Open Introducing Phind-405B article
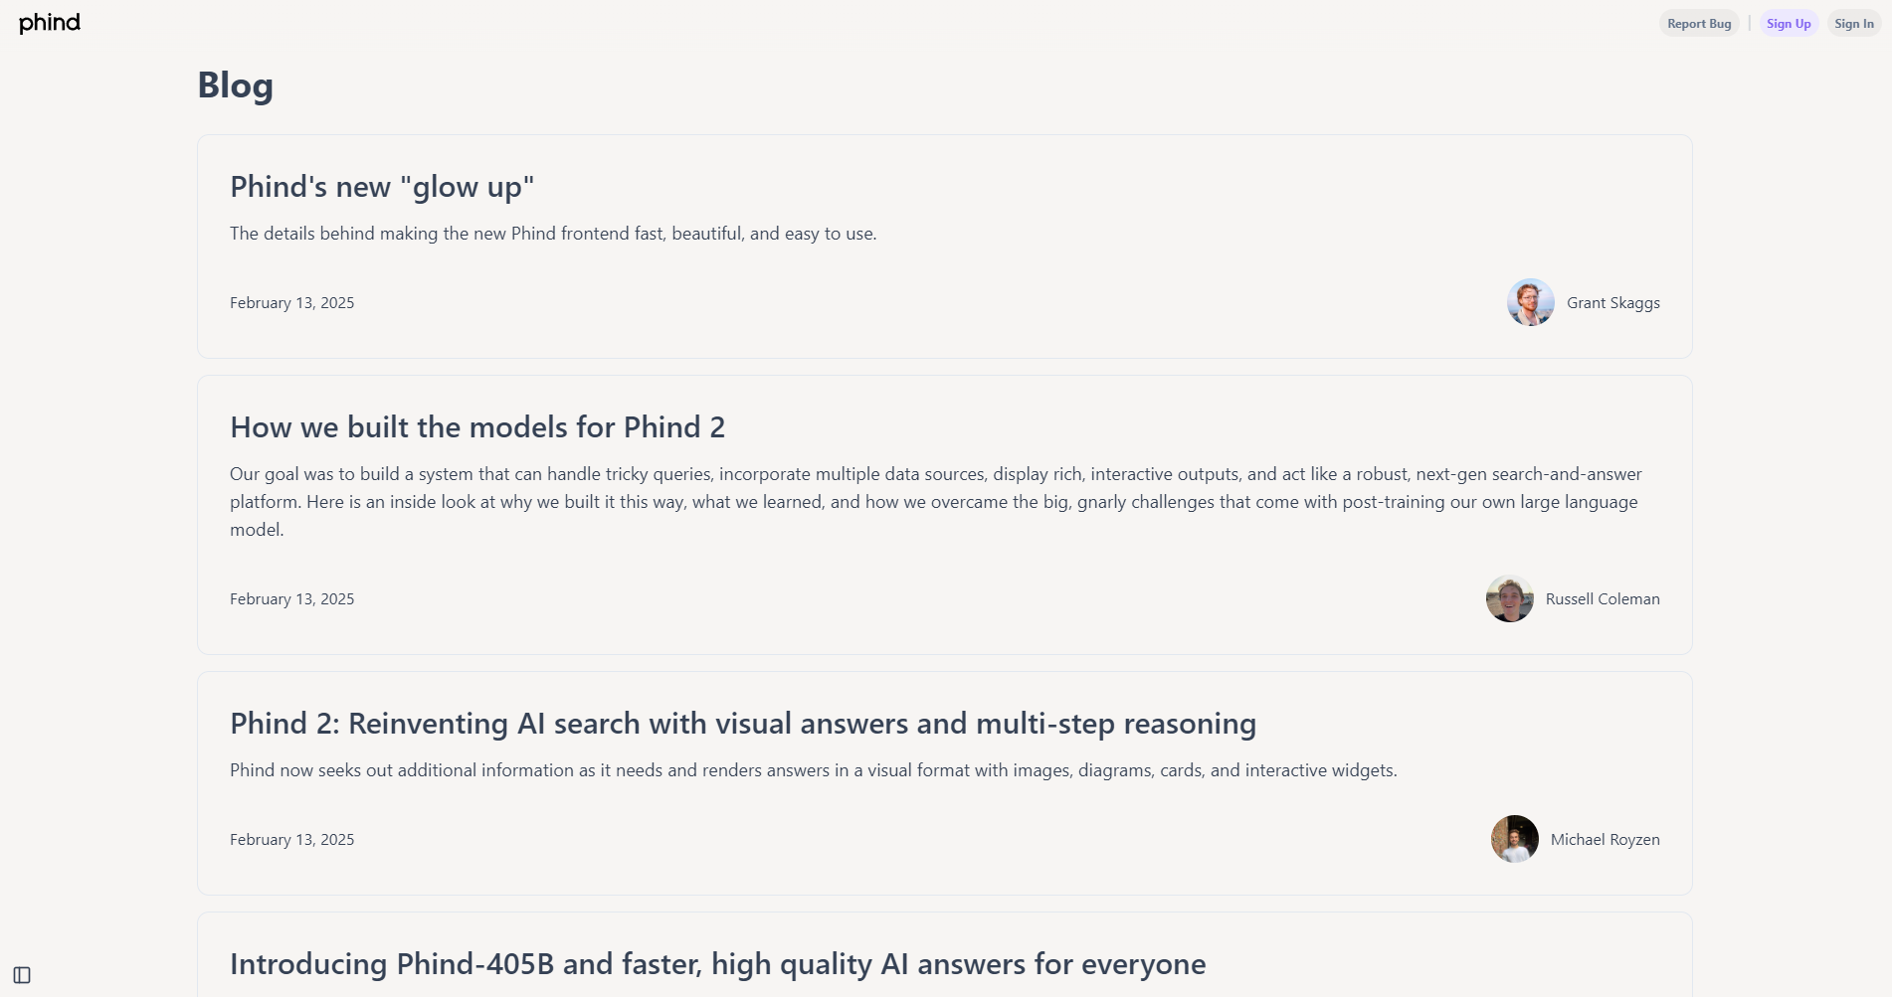The image size is (1892, 997). click(717, 964)
